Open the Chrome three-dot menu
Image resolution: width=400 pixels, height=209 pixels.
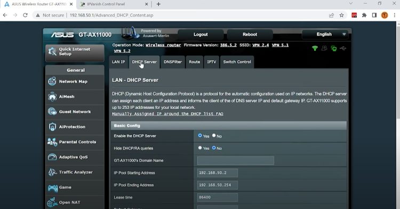(x=394, y=15)
